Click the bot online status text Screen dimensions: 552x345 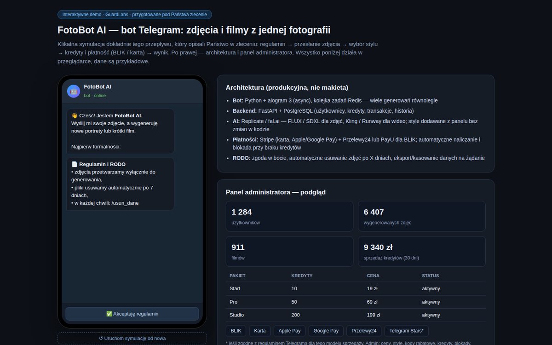pyautogui.click(x=95, y=96)
